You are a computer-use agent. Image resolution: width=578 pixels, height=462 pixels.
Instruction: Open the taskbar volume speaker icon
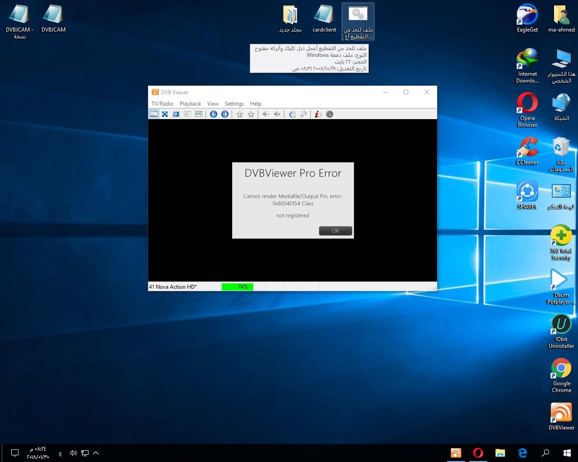pos(74,453)
